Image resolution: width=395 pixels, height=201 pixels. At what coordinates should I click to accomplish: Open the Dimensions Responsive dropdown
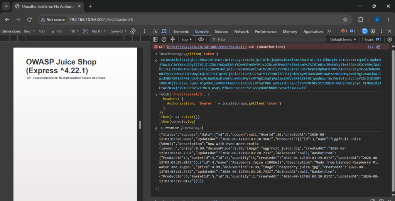pyautogui.click(x=29, y=31)
